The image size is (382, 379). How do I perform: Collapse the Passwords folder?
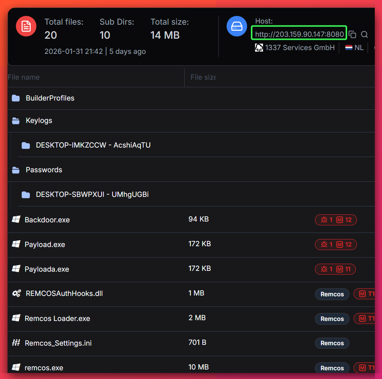pyautogui.click(x=16, y=170)
